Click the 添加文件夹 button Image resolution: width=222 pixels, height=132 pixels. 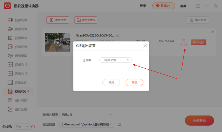coord(86,20)
